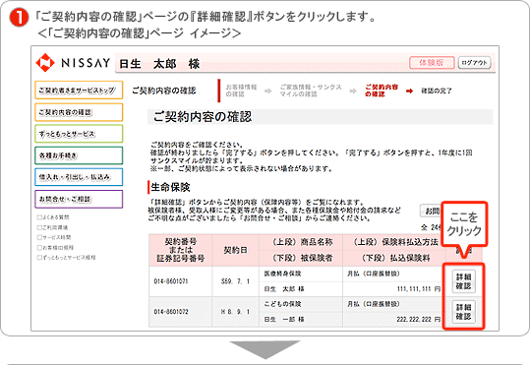Click the partially hidden お問 button
This screenshot has height=365, width=530.
(x=431, y=212)
